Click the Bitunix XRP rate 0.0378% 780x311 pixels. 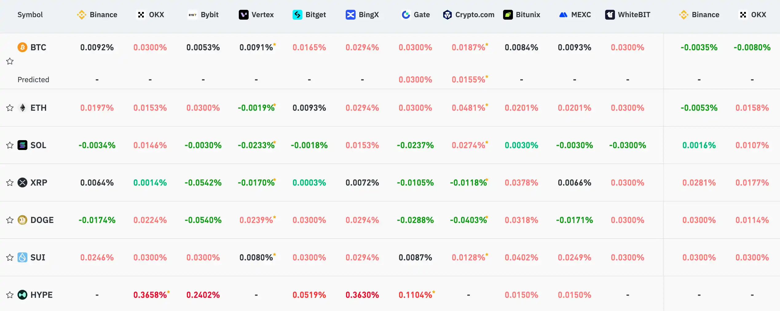point(522,183)
